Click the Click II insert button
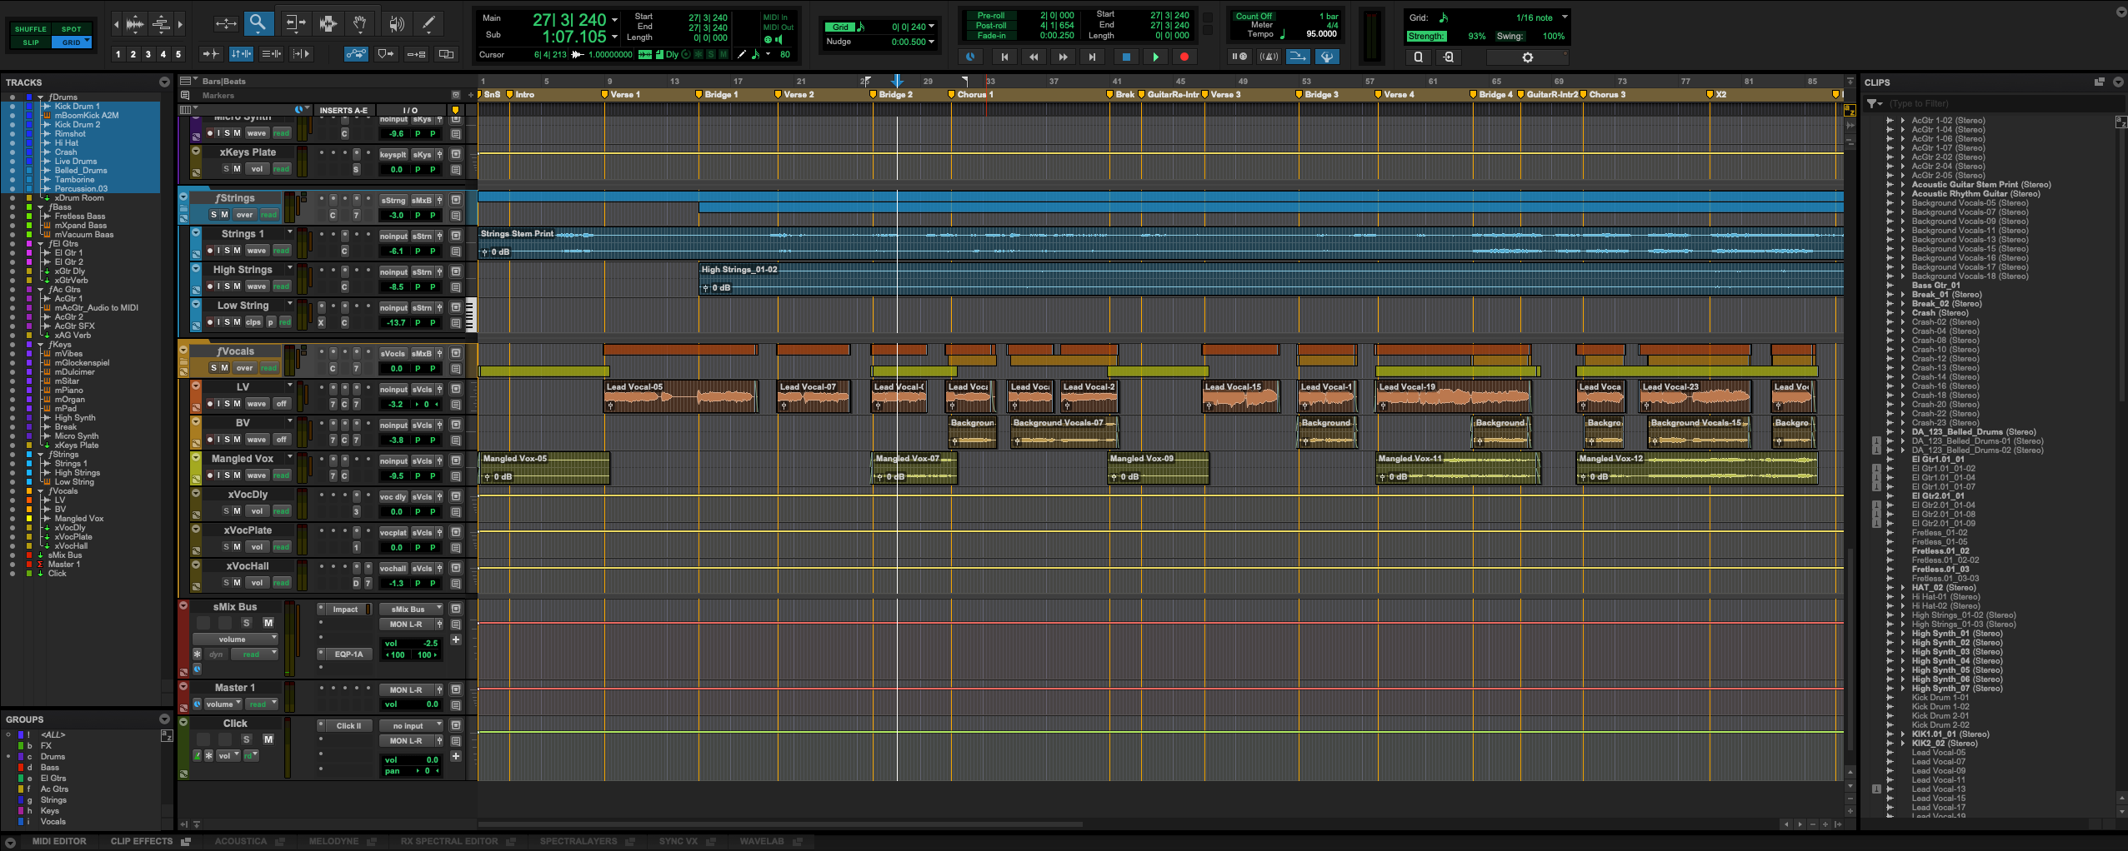Screen dimensions: 2128x851 348,726
